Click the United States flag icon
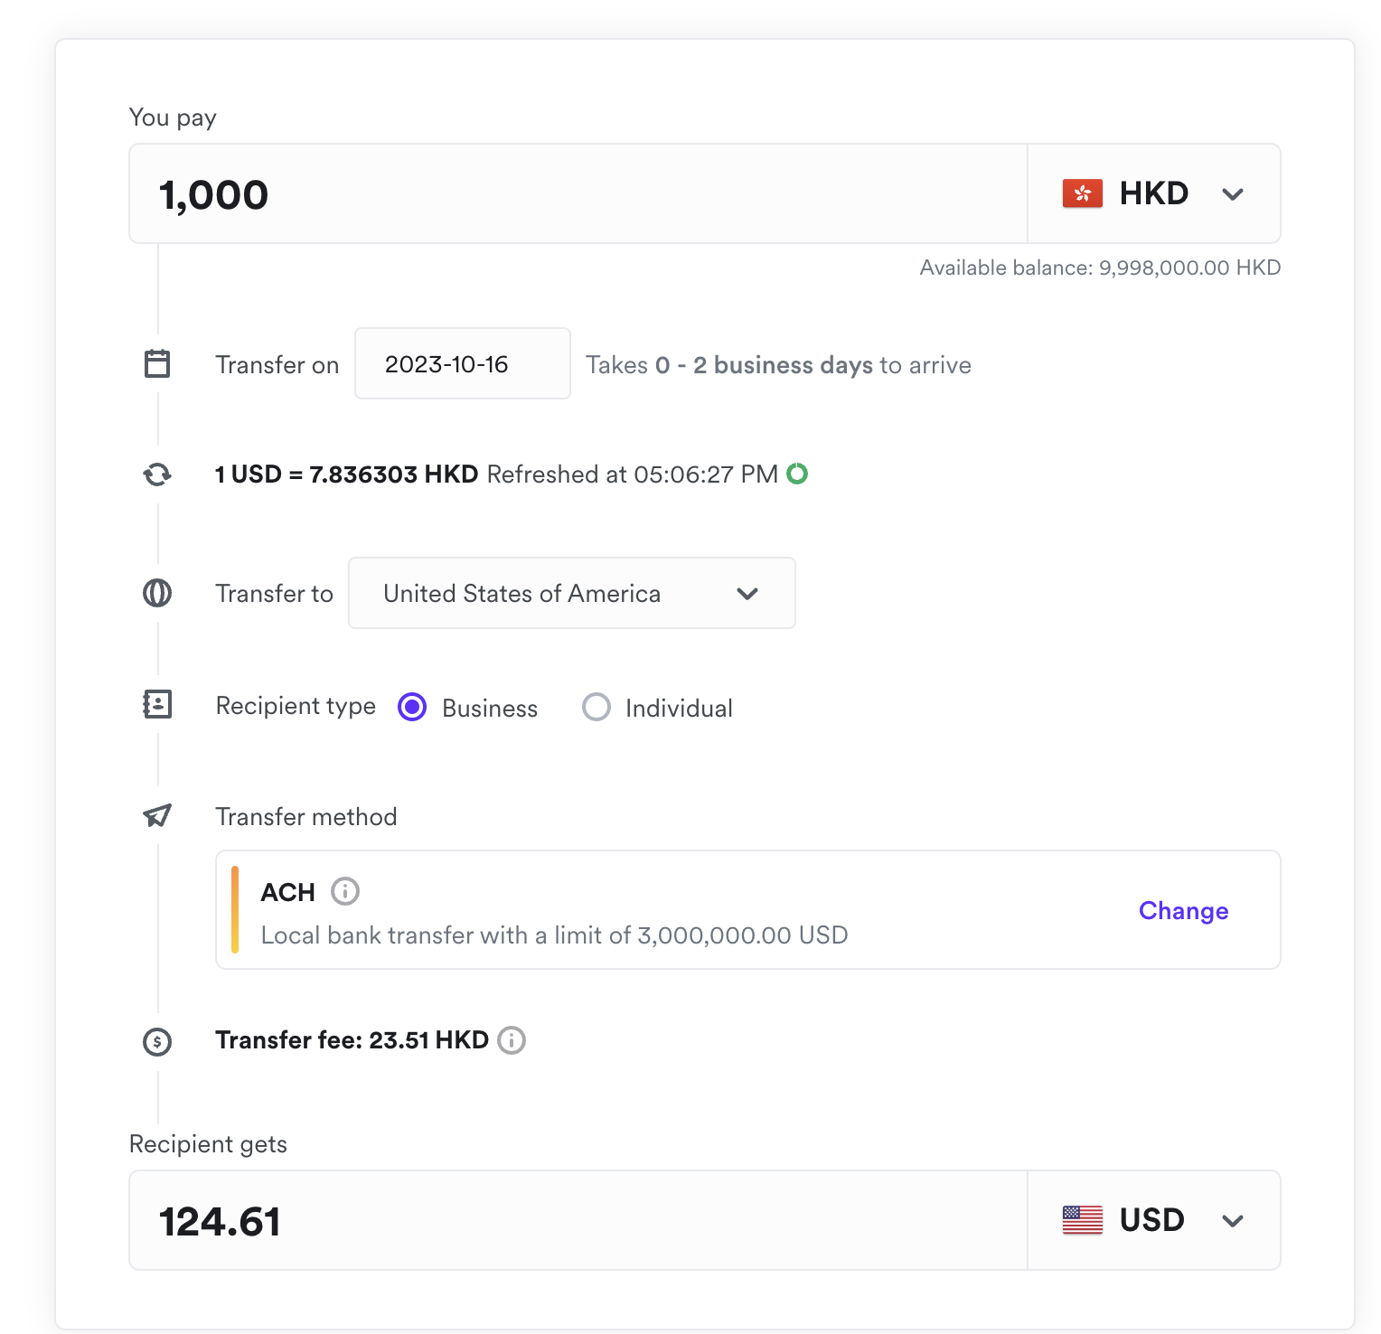Viewport: 1381px width, 1334px height. (x=1083, y=1220)
